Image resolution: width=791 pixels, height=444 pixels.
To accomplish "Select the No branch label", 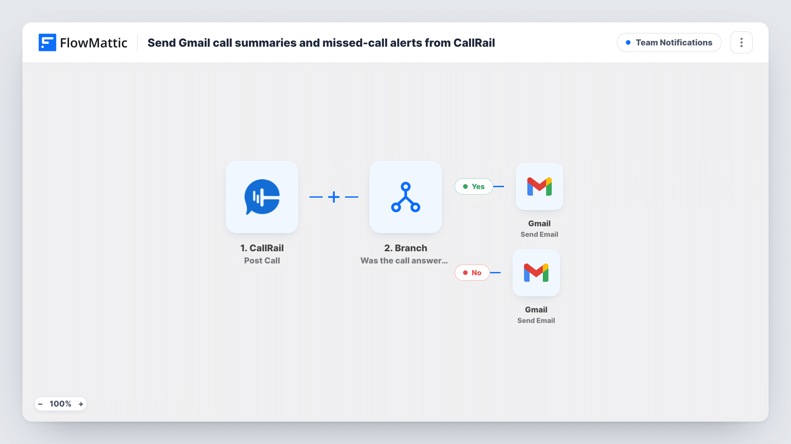I will 472,273.
